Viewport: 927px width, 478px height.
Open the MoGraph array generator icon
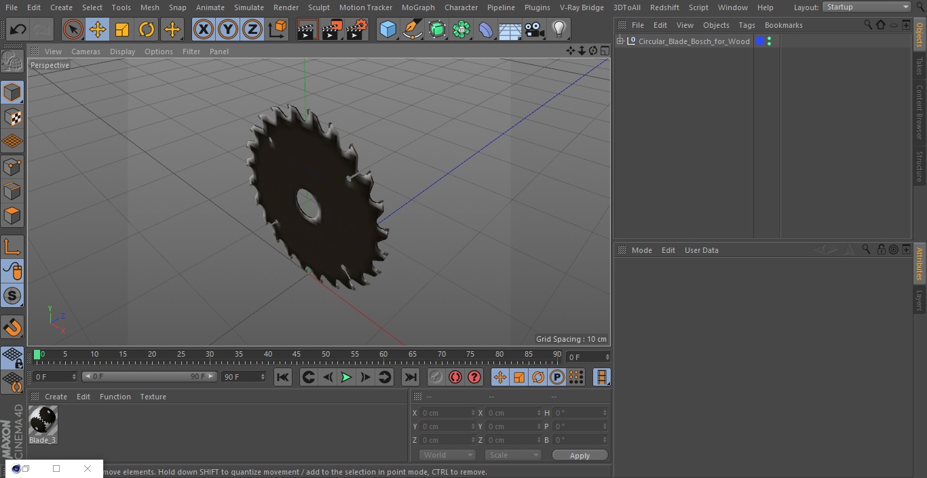pyautogui.click(x=461, y=30)
